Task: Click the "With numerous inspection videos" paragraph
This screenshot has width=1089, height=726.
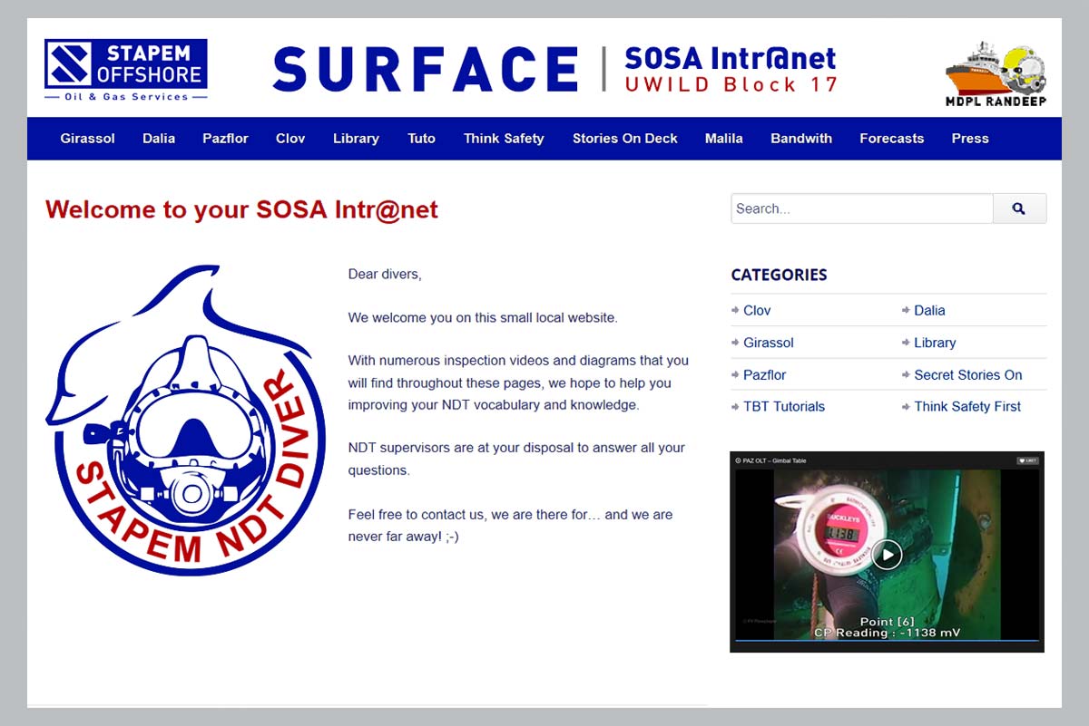Action: tap(518, 382)
